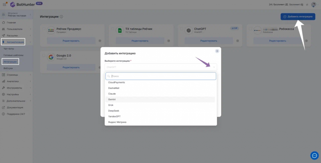Viewport: 321px width, 163px height.
Task: Click the Продамус logo on first card
Action: click(x=51, y=31)
